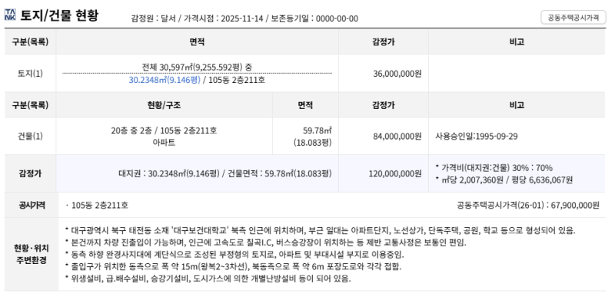Click the 공동주택공시가격(26-01) : 67,900,000원 value

[x=528, y=205]
